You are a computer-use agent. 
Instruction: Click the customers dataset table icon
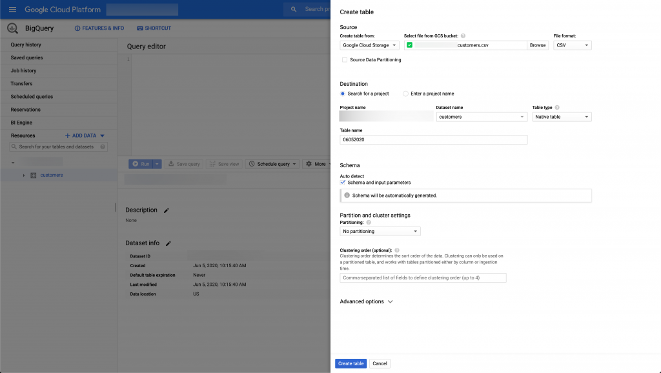[34, 176]
